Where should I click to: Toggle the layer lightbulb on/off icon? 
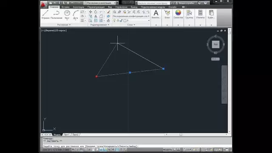(x=114, y=20)
